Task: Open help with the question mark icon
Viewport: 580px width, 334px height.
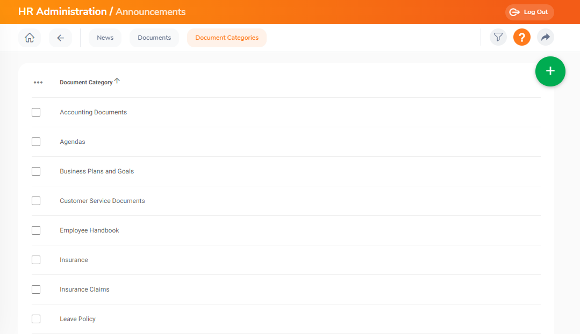Action: (x=522, y=37)
